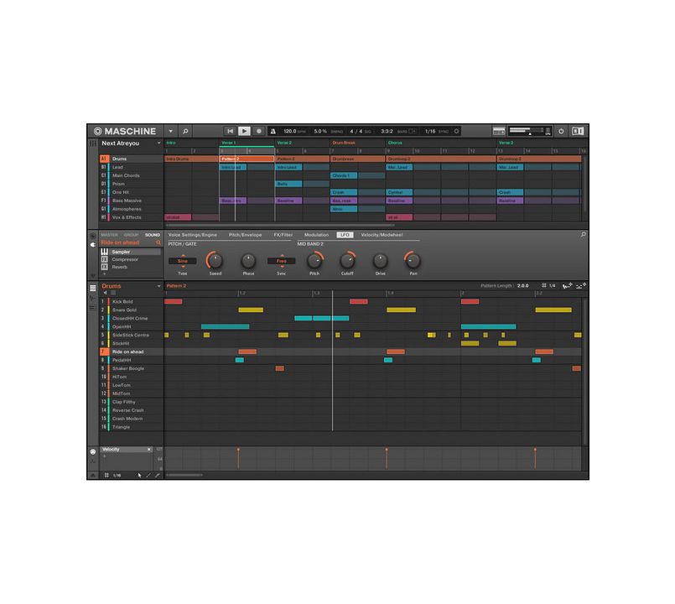Click the search icon in plugin panel
Viewport: 675px width, 604px height.
click(x=583, y=235)
